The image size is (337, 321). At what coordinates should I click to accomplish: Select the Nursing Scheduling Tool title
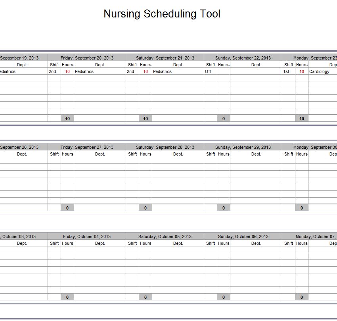[162, 14]
